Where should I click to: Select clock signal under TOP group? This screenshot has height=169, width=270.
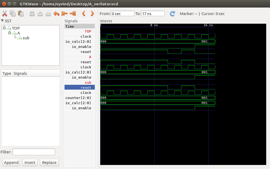pyautogui.click(x=86, y=37)
